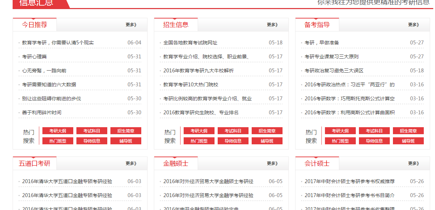Open the 考试科目 hot search under 今日推荐
The image size is (435, 210).
pos(91,130)
